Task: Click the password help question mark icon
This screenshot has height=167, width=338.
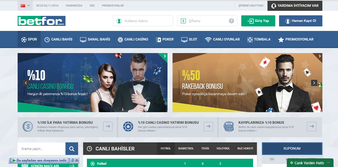Action: pyautogui.click(x=231, y=21)
